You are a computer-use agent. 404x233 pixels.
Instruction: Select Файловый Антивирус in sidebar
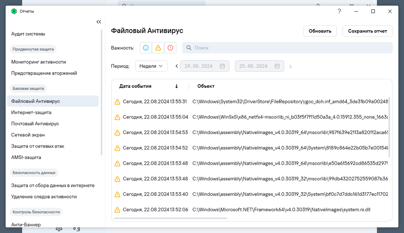click(53, 101)
